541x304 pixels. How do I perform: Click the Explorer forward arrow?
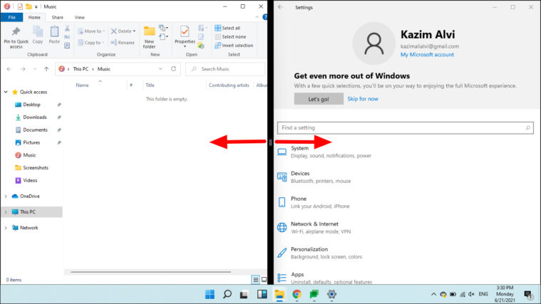pyautogui.click(x=23, y=69)
